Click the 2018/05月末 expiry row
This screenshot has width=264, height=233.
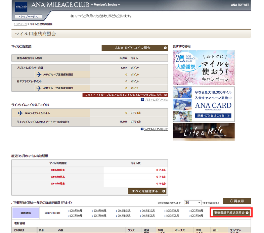click(90, 184)
